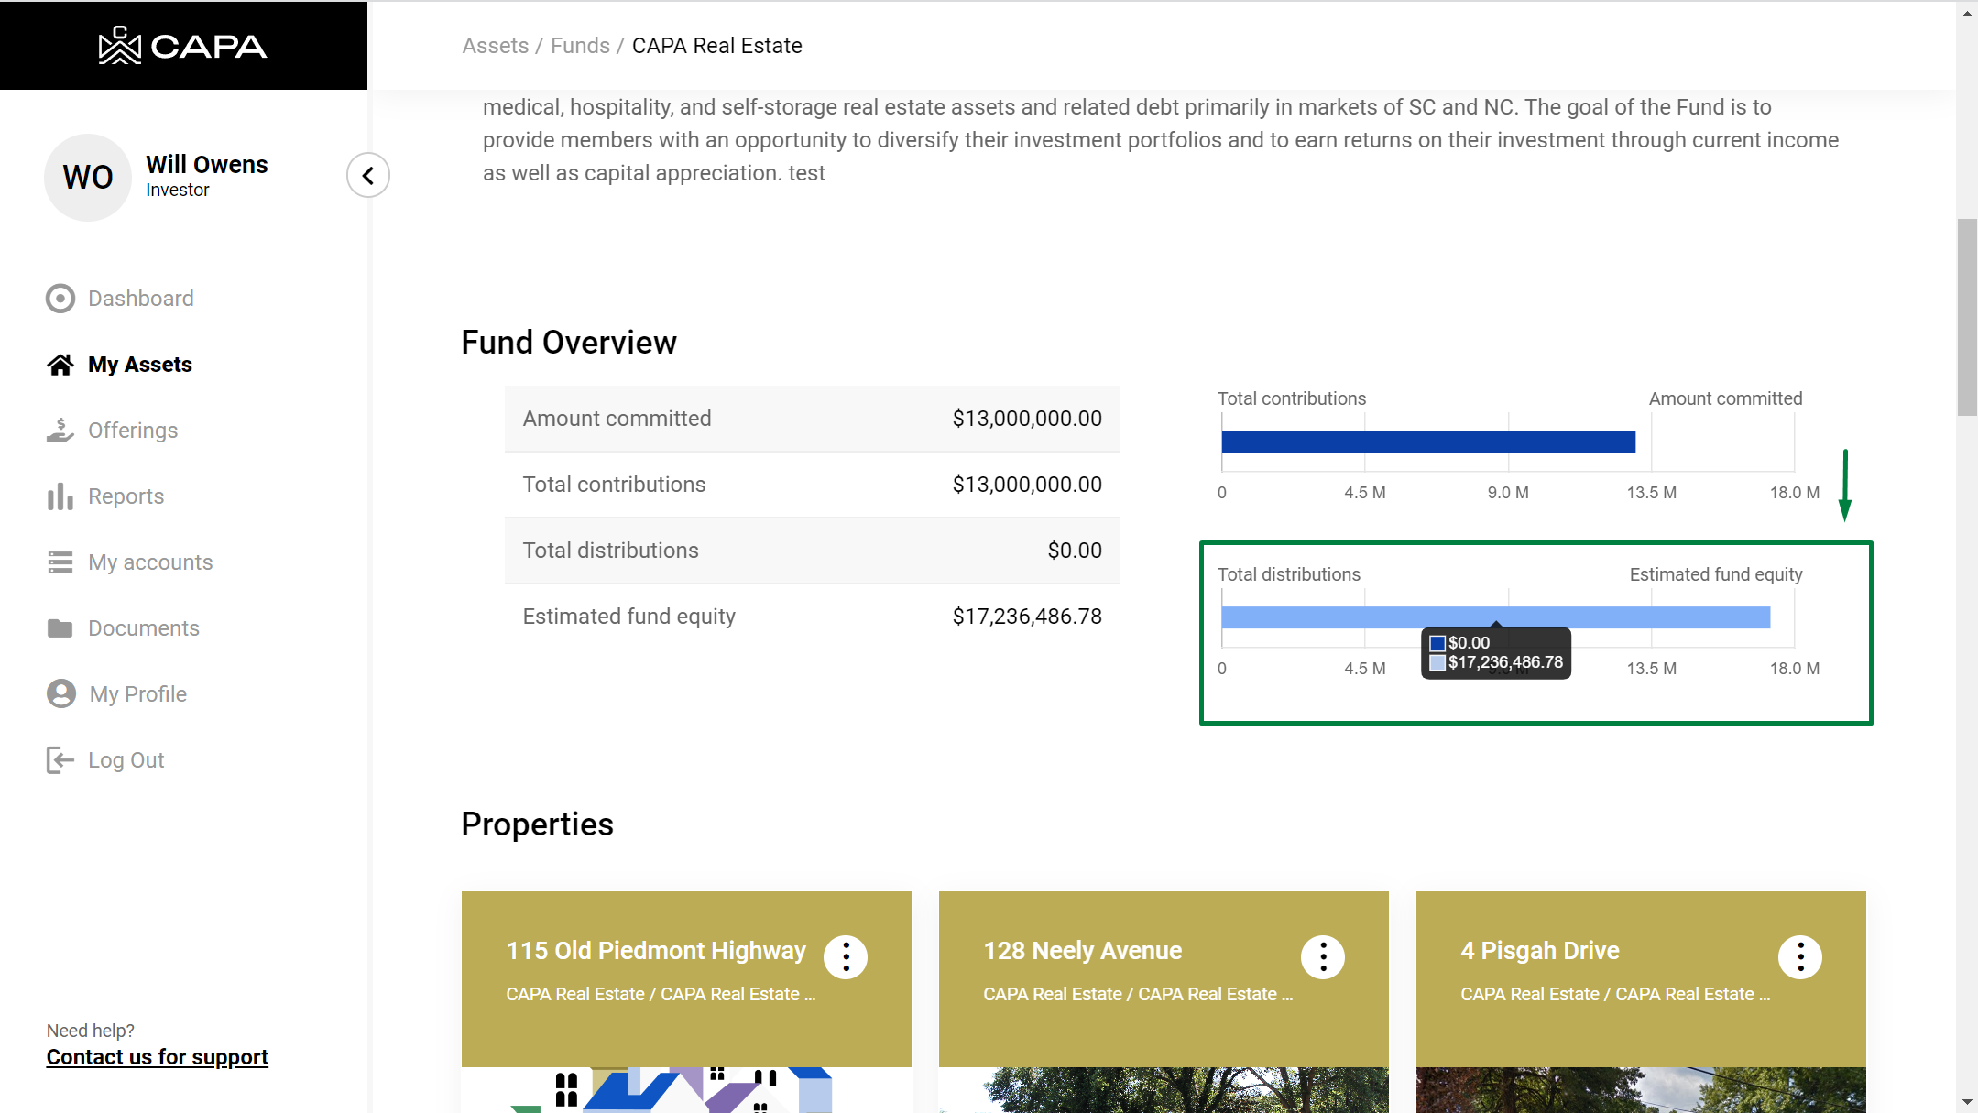Viewport: 1978px width, 1113px height.
Task: Open the 128 Neely Avenue property card title
Action: tap(1083, 951)
